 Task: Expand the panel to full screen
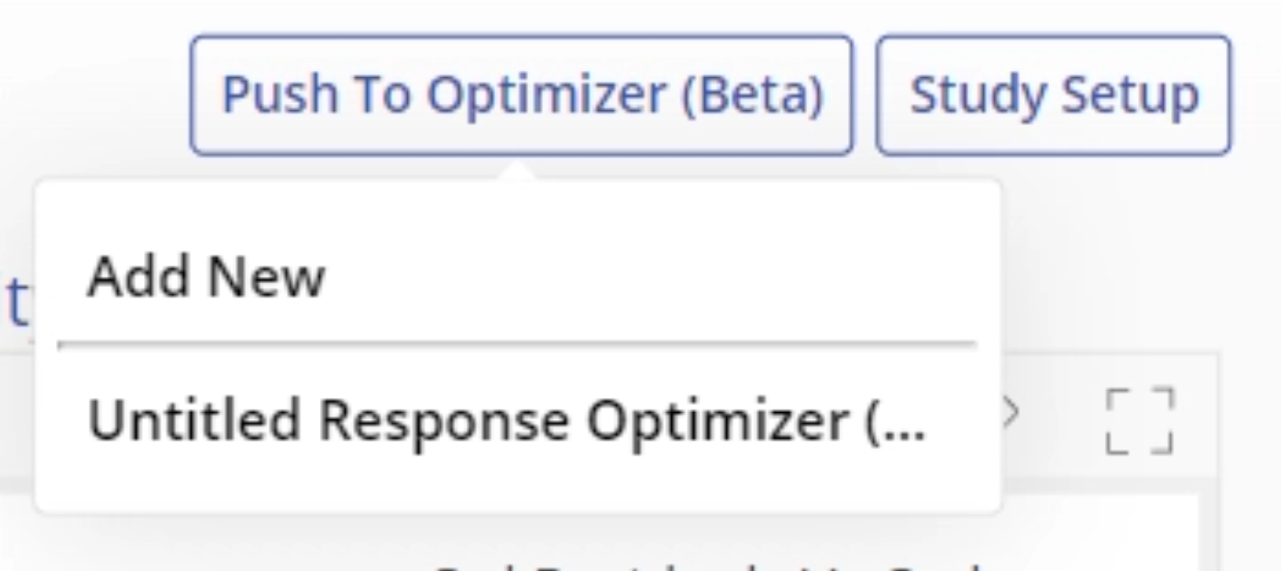1140,421
